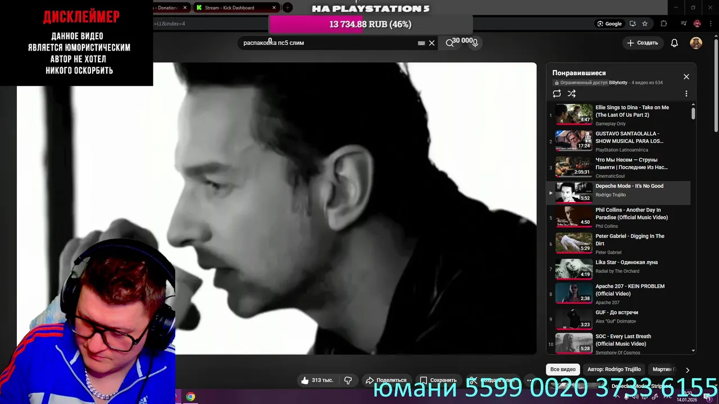Play Ellie Sings to Dina - Take on Me

[x=618, y=114]
